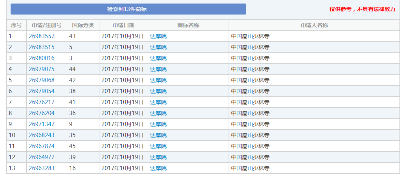
Task: Select class 16 cell in row 13
Action: click(83, 168)
